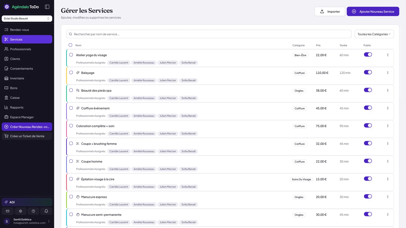Image resolution: width=406 pixels, height=228 pixels.
Task: Open three-dot menu for Coupe homme
Action: [x=388, y=161]
